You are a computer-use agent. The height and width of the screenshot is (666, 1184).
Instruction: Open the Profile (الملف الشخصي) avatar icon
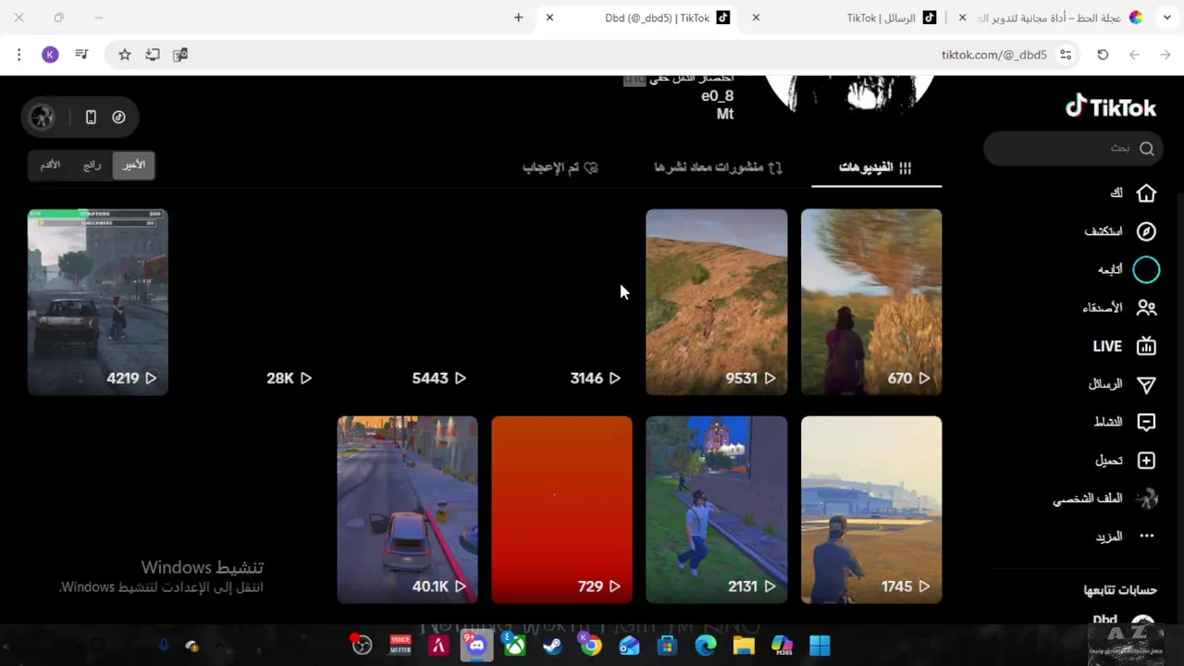click(x=1147, y=499)
